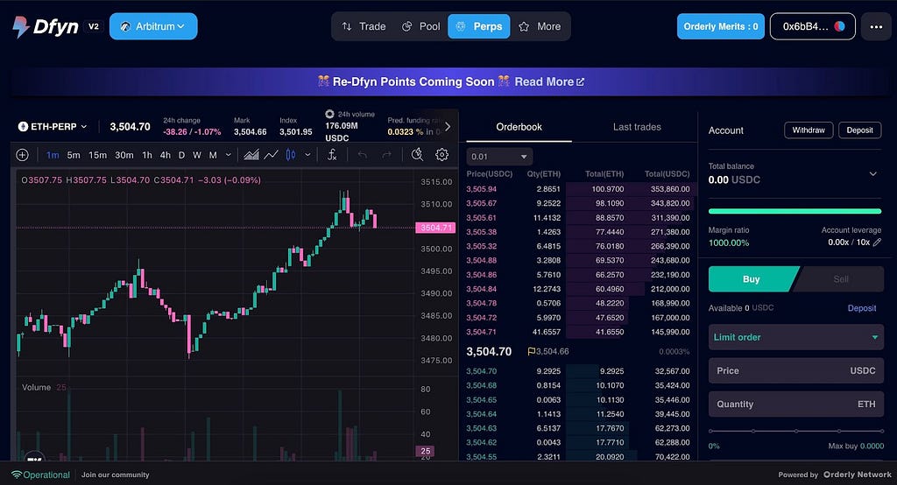The height and width of the screenshot is (485, 897).
Task: Select the 5m timeframe
Action: coord(74,155)
